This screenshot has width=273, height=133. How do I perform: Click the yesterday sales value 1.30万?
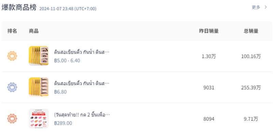[x=209, y=56]
